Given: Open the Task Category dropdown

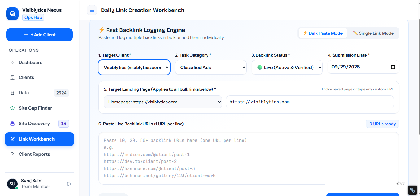Looking at the screenshot, I should tap(211, 67).
